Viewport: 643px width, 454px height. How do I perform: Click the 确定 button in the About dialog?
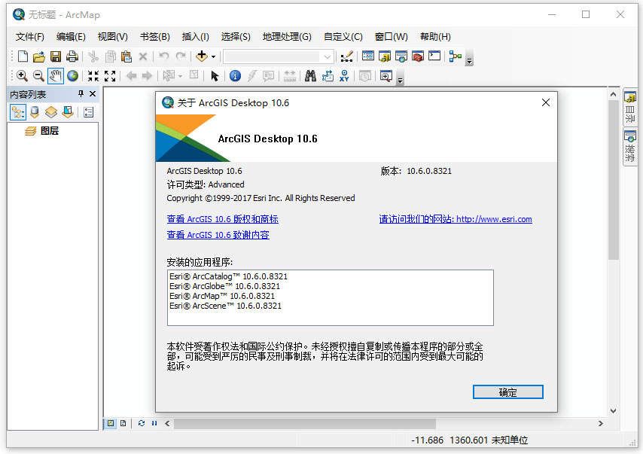507,392
